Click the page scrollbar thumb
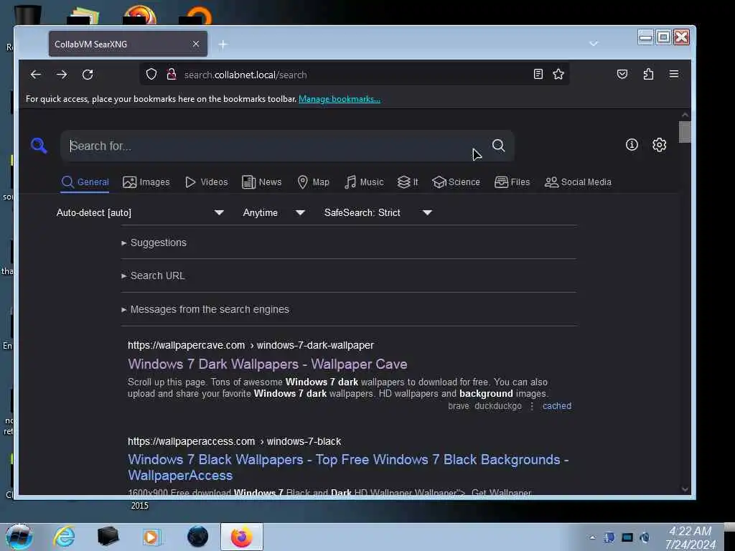Image resolution: width=735 pixels, height=551 pixels. point(685,132)
